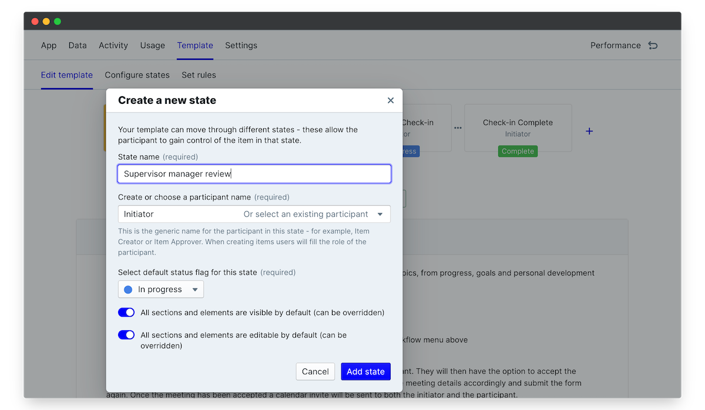Open the In progress status flag dropdown

pos(161,290)
